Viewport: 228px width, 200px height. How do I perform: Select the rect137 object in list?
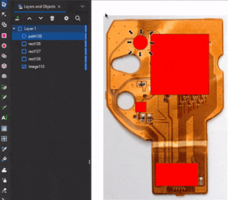point(34,52)
